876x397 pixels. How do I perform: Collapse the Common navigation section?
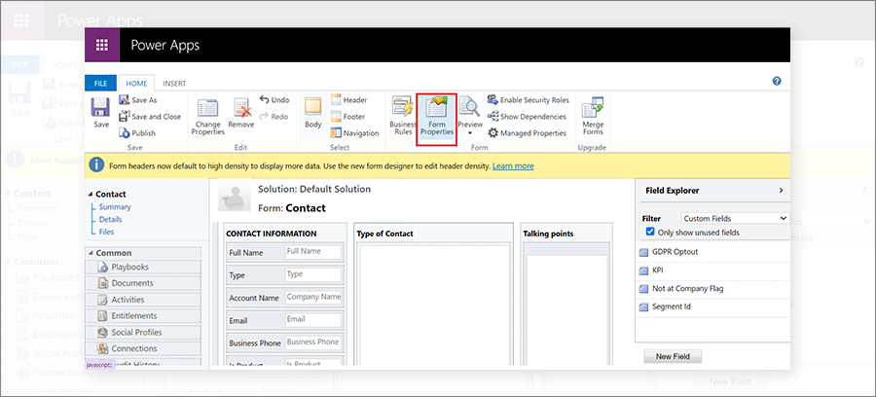(x=91, y=253)
